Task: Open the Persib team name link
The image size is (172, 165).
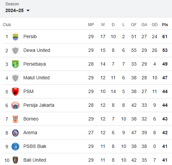Action: 30,36
